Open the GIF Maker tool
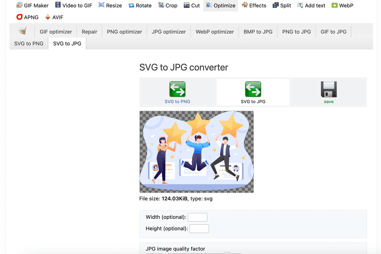Screen dimensions: 381x254 point(32,5)
